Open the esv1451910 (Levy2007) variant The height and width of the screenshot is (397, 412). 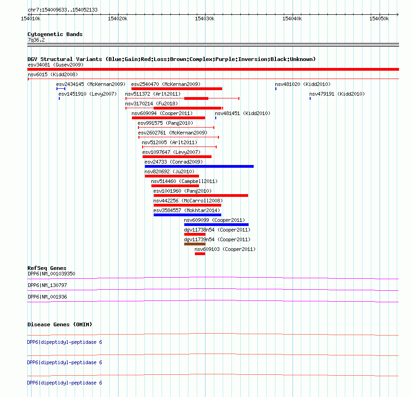87,94
